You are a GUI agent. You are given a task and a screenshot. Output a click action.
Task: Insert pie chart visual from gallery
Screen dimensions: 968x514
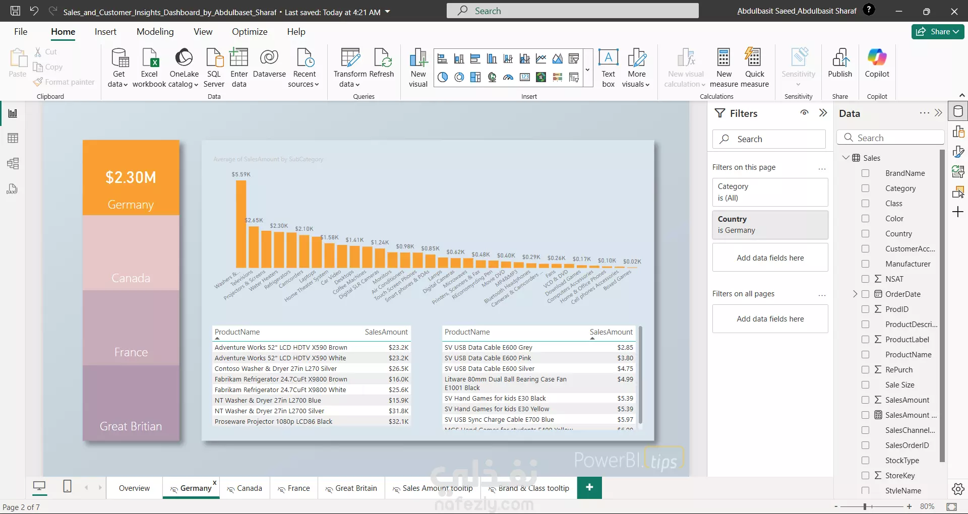click(x=442, y=77)
